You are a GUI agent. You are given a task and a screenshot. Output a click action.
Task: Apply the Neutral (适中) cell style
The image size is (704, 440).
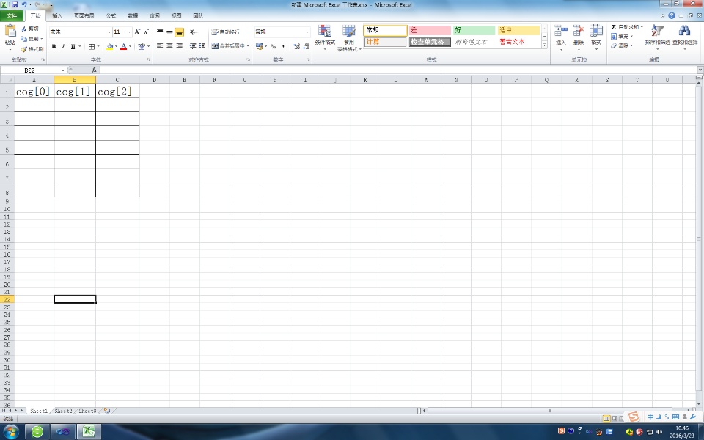pos(518,30)
